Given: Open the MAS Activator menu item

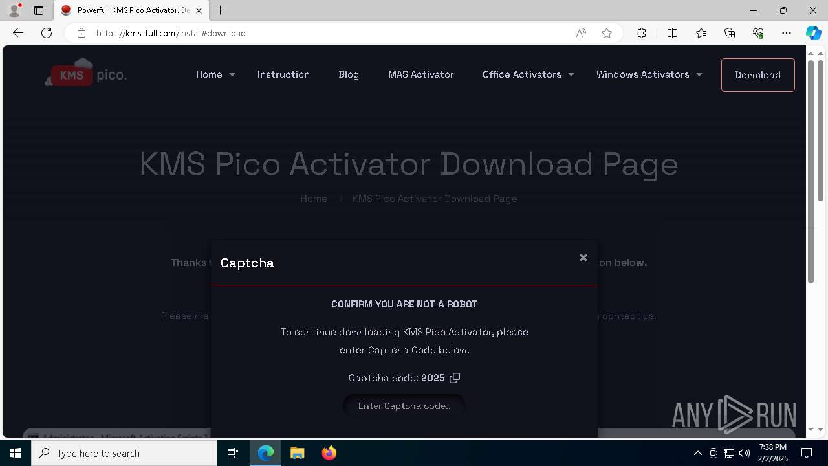Looking at the screenshot, I should click(421, 74).
